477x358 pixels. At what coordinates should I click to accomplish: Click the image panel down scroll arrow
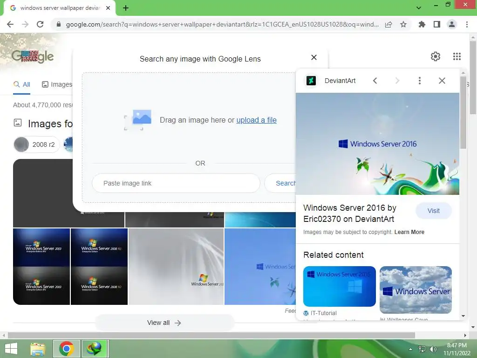pyautogui.click(x=463, y=316)
